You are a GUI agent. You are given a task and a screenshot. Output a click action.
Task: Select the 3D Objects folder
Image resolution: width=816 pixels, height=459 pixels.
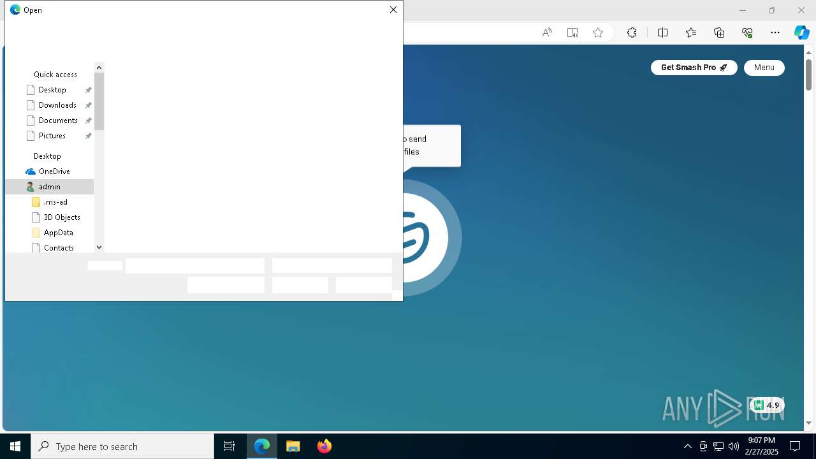[62, 217]
